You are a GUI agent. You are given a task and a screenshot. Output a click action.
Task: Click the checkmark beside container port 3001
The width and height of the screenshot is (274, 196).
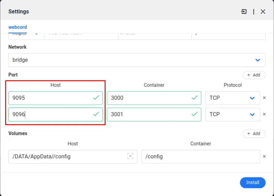click(195, 114)
